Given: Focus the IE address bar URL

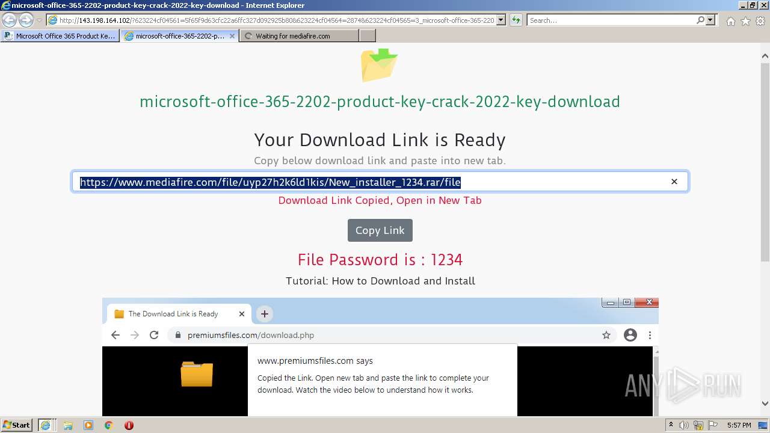Looking at the screenshot, I should (277, 20).
